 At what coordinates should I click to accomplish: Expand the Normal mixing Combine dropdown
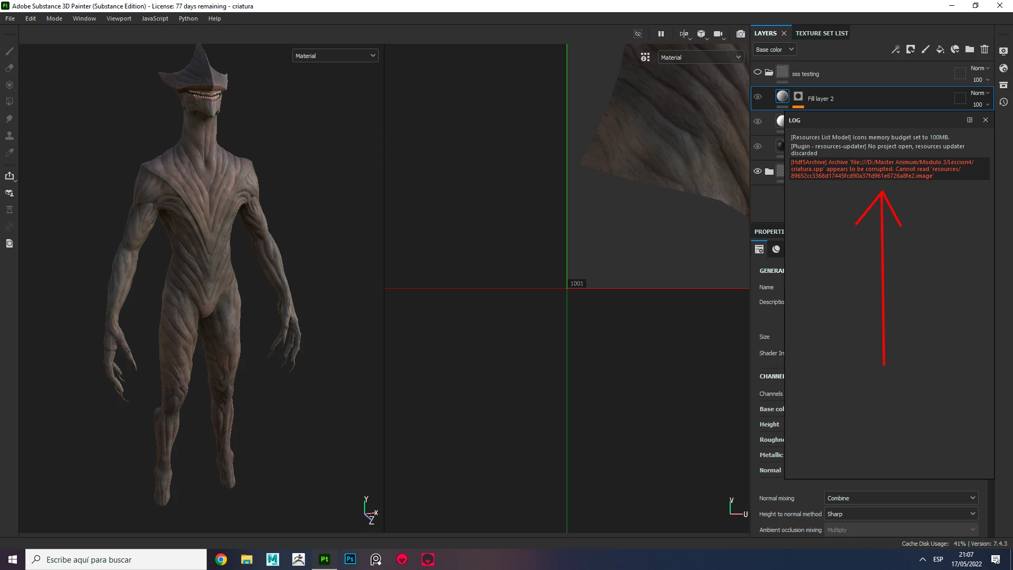click(x=901, y=498)
